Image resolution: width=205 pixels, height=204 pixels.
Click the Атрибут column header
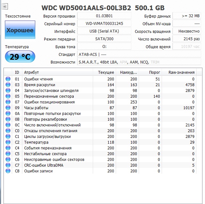click(x=57, y=72)
